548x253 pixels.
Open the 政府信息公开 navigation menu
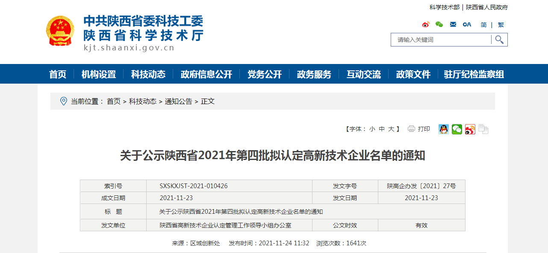click(x=206, y=74)
